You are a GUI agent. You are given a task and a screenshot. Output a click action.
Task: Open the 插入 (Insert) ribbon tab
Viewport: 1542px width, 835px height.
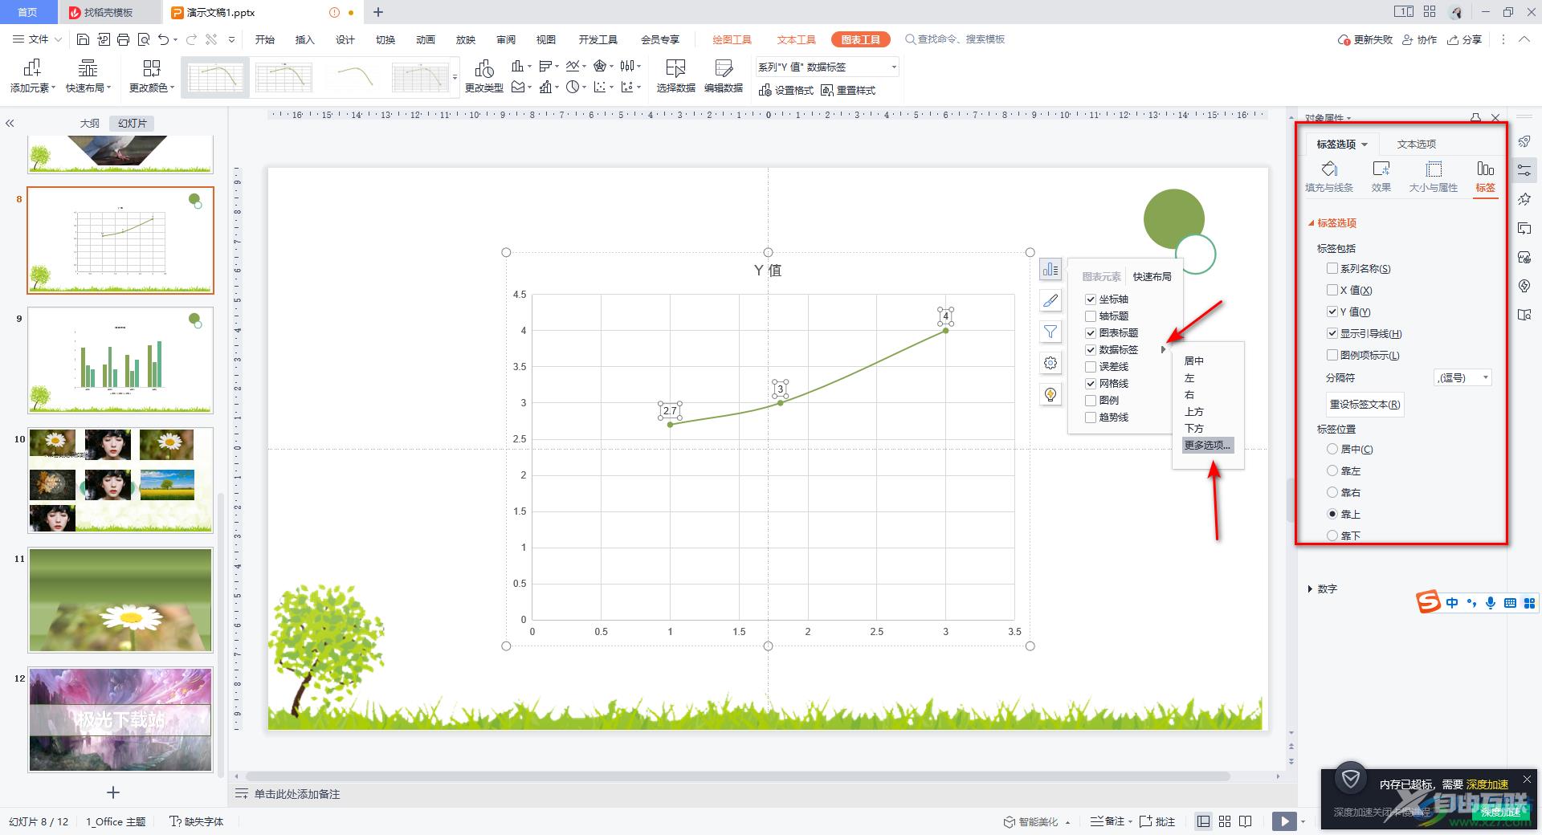304,39
